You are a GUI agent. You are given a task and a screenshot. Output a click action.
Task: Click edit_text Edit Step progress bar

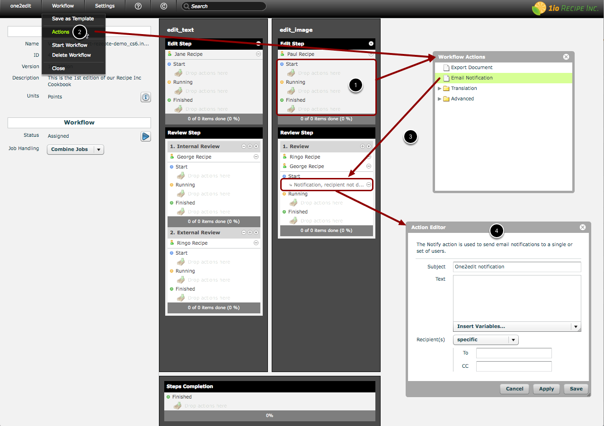point(213,119)
